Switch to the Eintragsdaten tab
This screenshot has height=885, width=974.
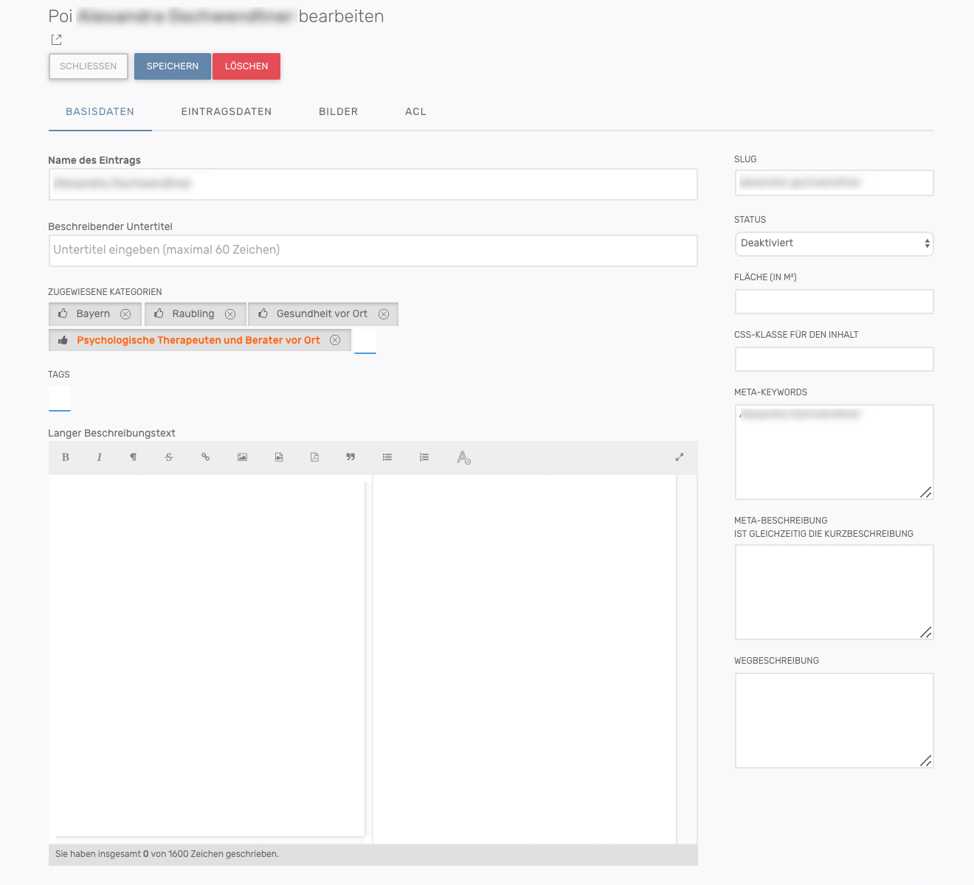pos(226,112)
